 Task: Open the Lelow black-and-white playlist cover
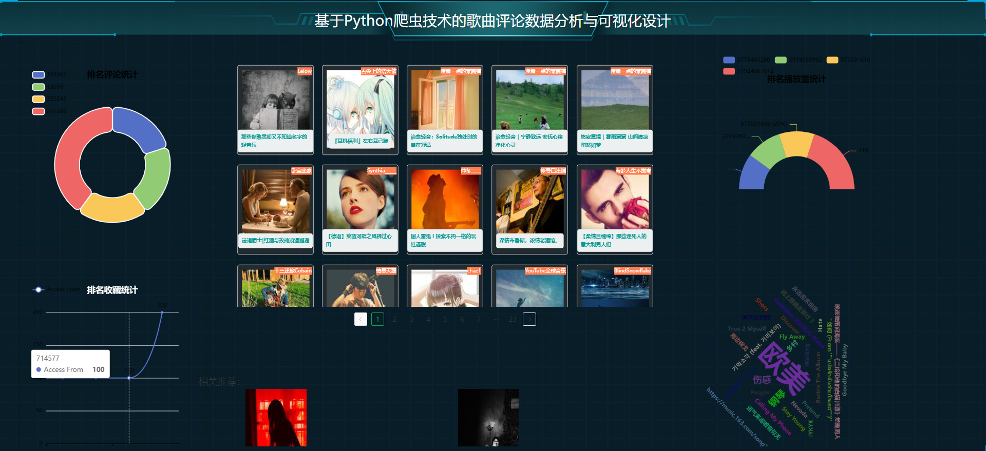[x=276, y=100]
